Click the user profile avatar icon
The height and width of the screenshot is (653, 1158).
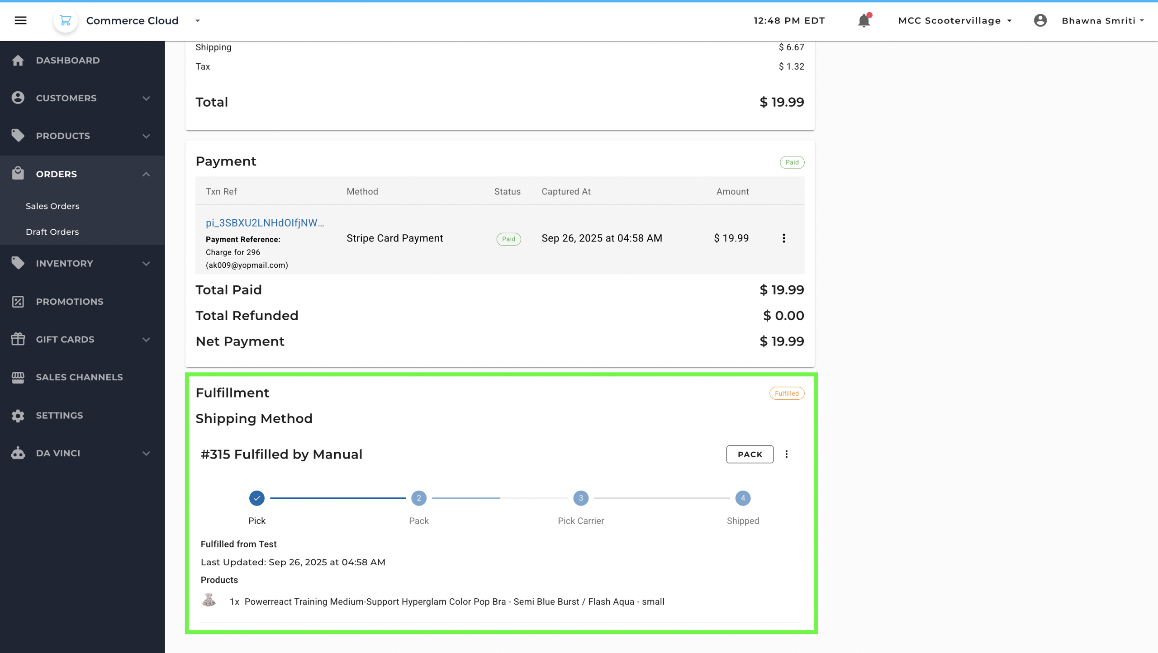(x=1040, y=20)
